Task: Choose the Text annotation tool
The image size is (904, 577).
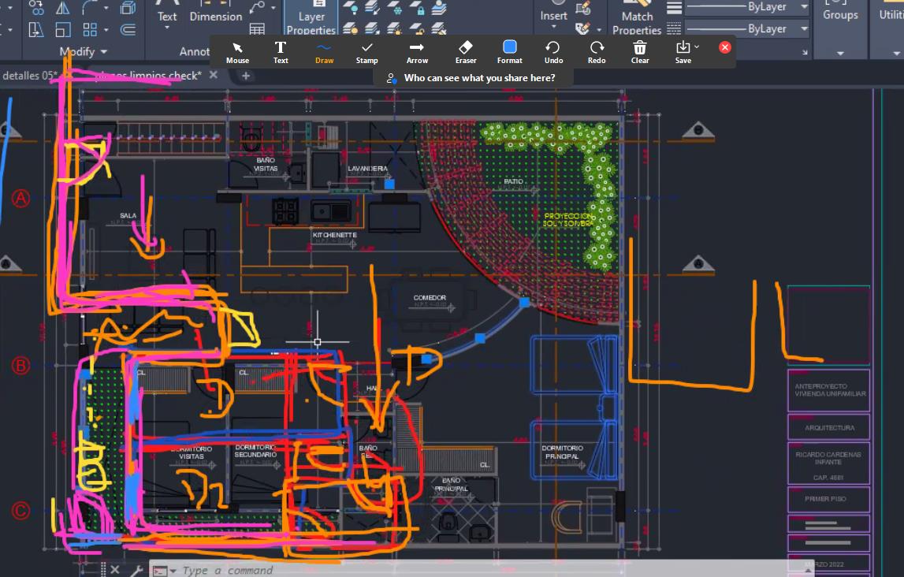Action: pos(281,52)
